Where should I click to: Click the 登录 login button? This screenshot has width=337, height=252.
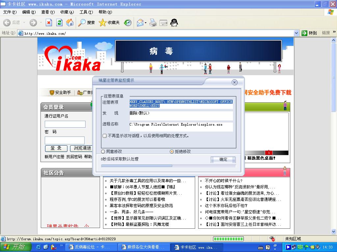[x=56, y=148]
